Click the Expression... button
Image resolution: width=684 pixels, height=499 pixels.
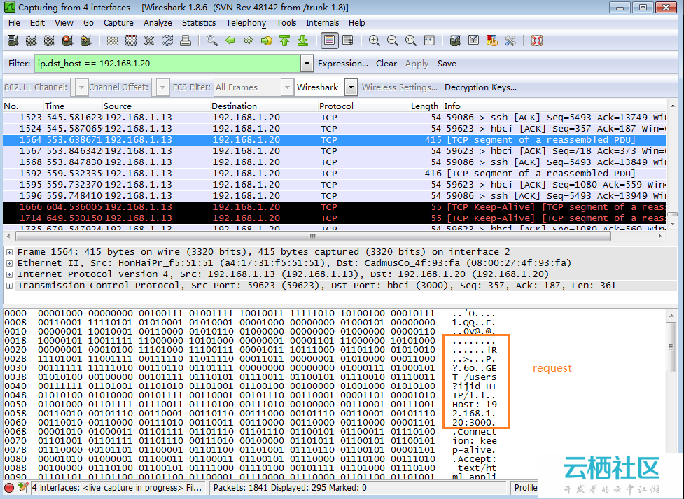pyautogui.click(x=343, y=64)
